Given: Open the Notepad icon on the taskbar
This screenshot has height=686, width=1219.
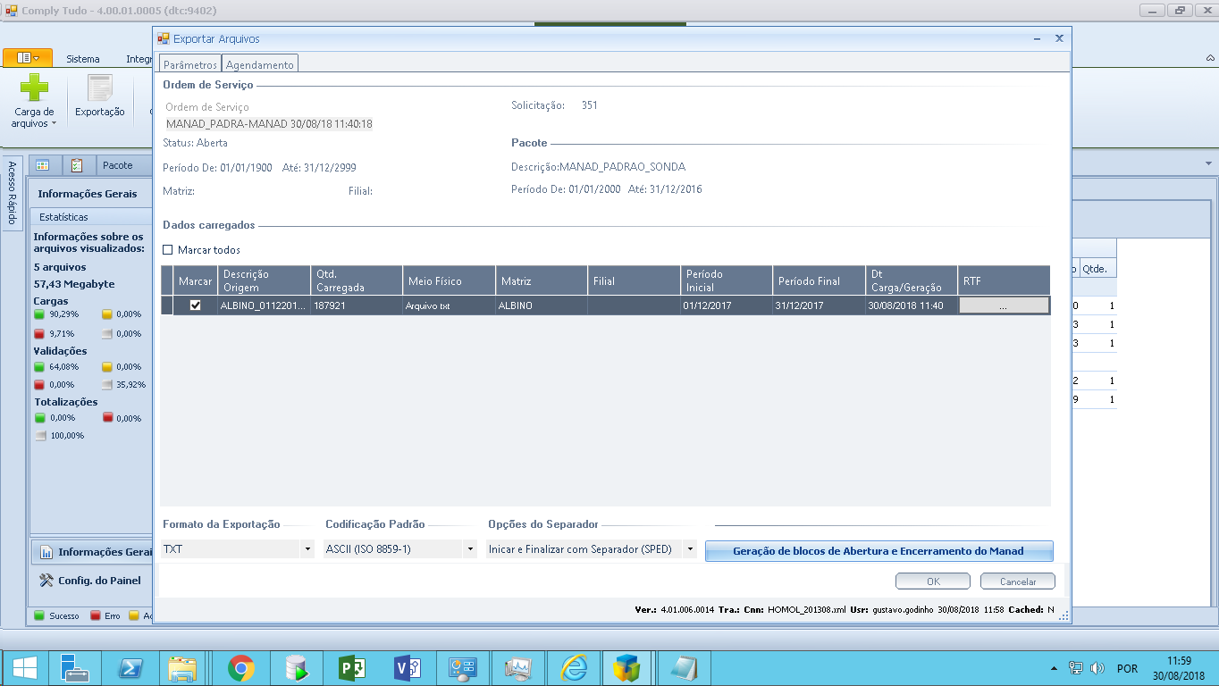Looking at the screenshot, I should click(x=684, y=668).
